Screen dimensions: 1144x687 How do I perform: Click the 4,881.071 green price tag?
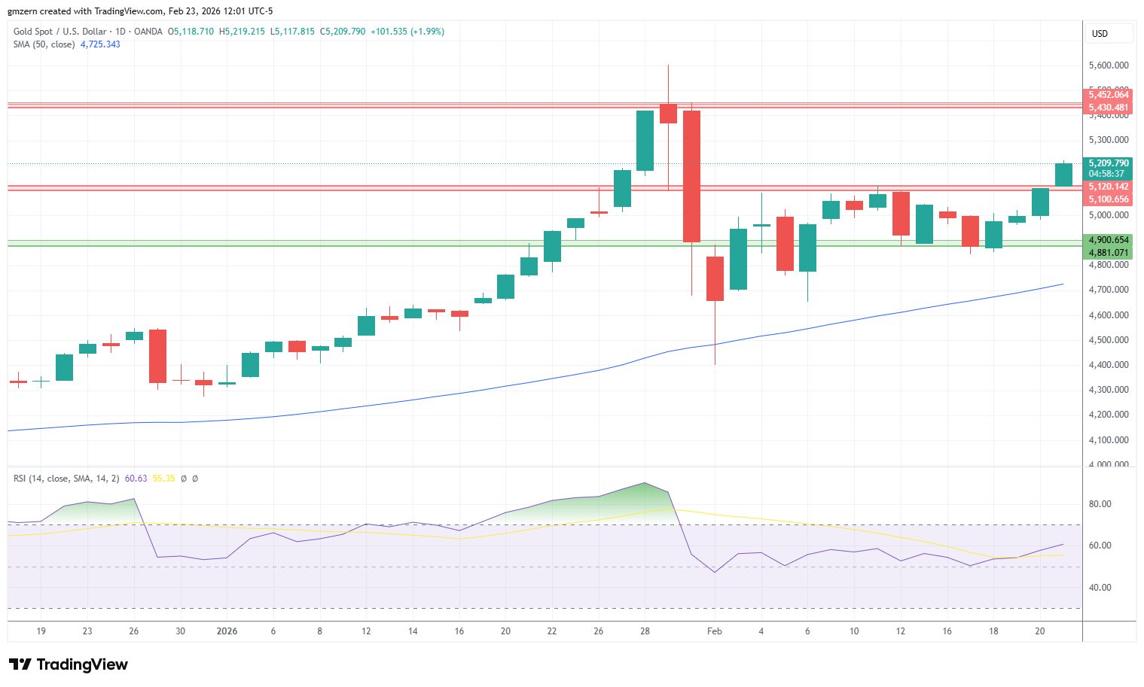(x=1108, y=253)
